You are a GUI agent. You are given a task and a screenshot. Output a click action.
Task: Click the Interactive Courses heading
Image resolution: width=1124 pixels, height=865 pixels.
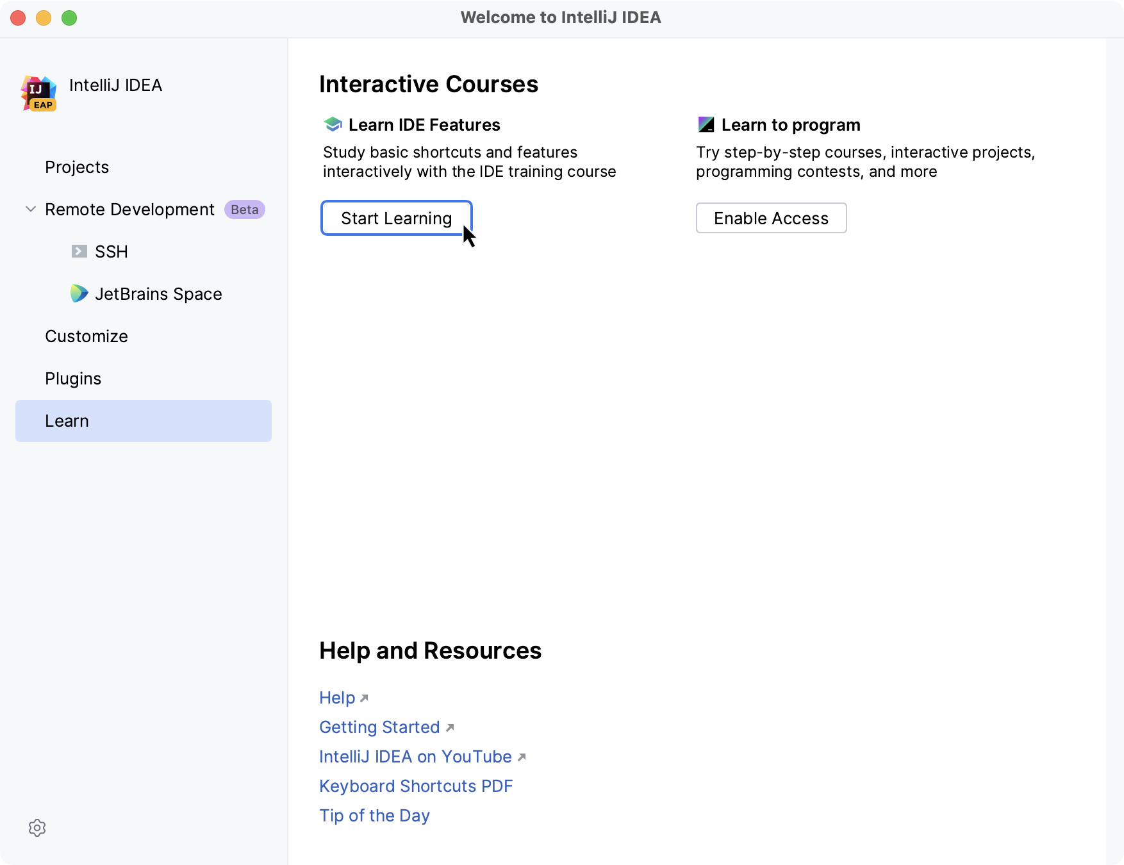click(429, 84)
